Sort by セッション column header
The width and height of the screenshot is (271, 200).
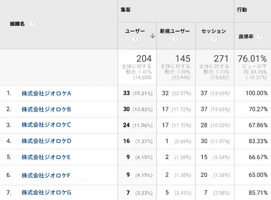tap(214, 31)
